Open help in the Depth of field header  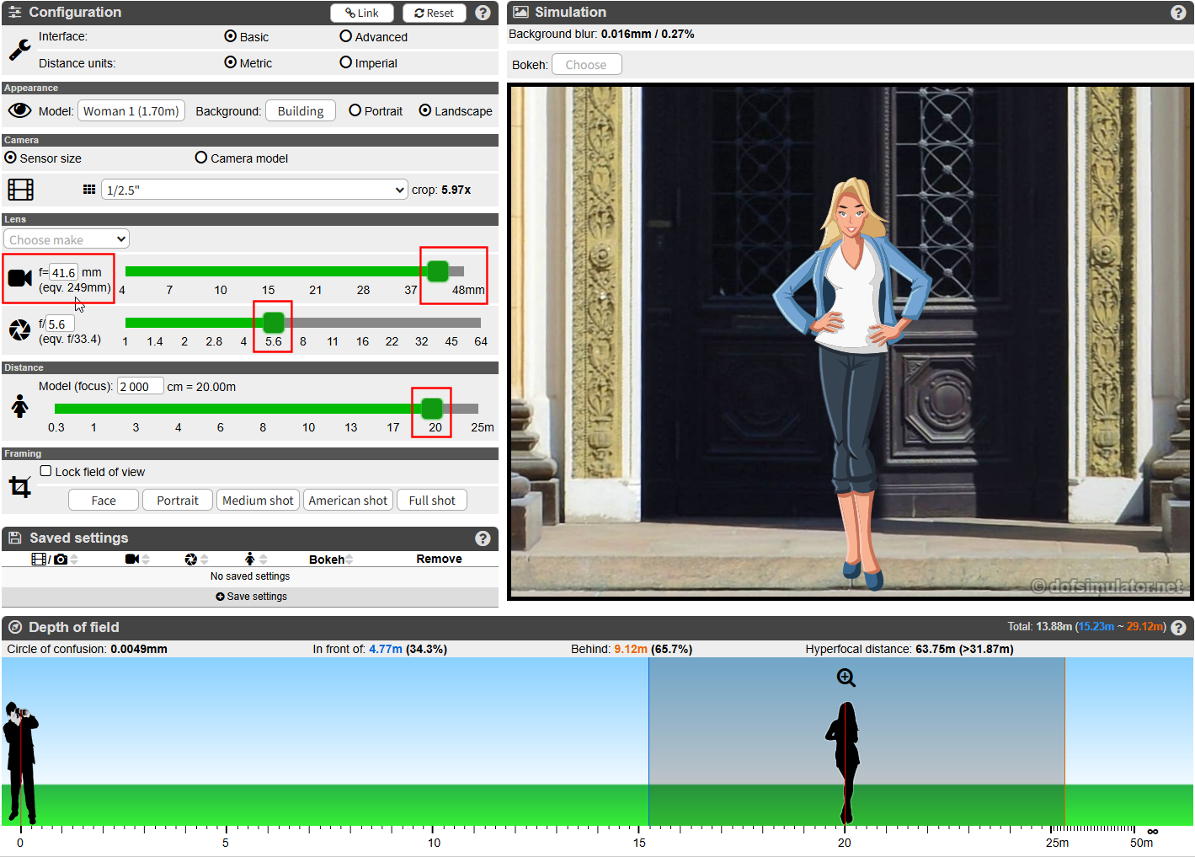(1178, 628)
